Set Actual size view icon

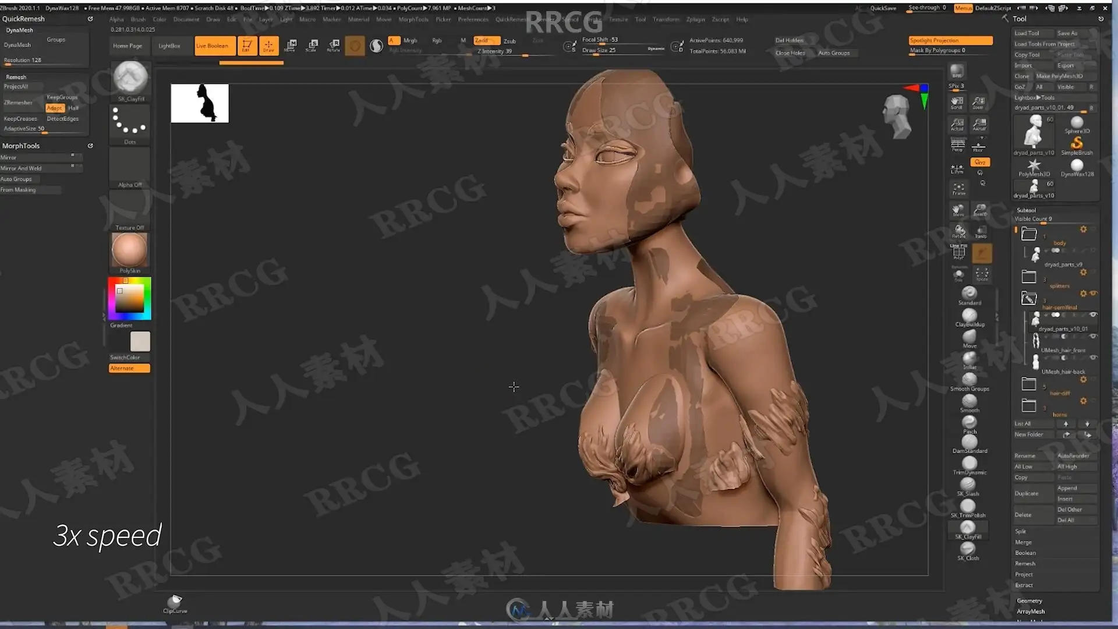pyautogui.click(x=957, y=125)
